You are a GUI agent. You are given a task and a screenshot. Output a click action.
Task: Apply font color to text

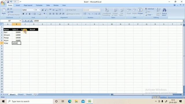44,14
